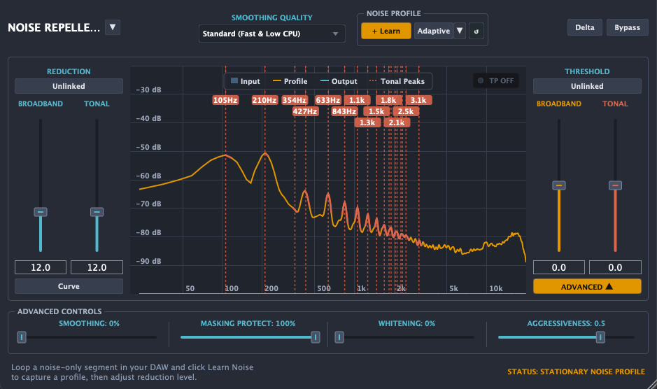
Task: Select the 3.1k tonal peak marker
Action: point(418,100)
